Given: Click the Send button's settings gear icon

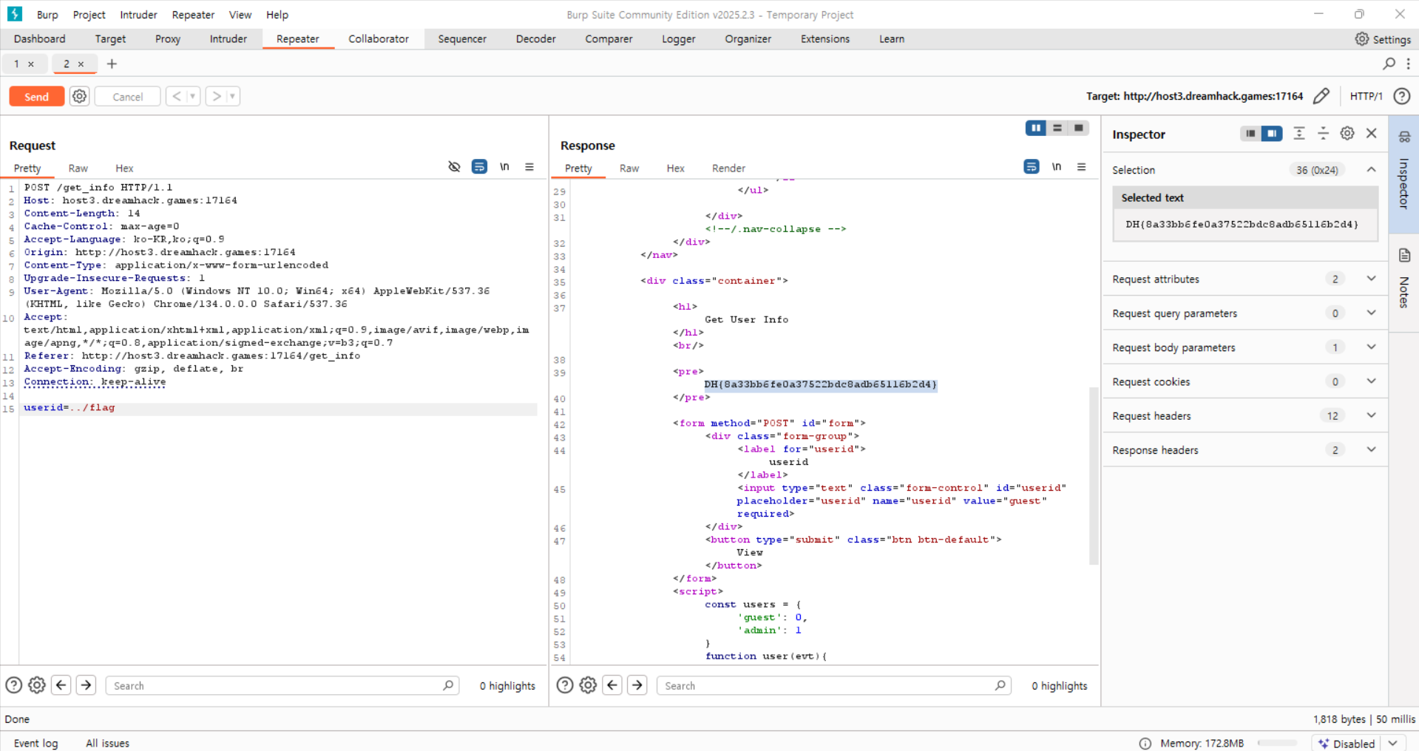Looking at the screenshot, I should (79, 96).
